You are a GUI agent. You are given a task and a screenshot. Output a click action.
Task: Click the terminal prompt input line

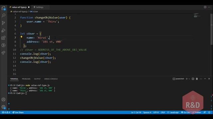tap(19, 93)
